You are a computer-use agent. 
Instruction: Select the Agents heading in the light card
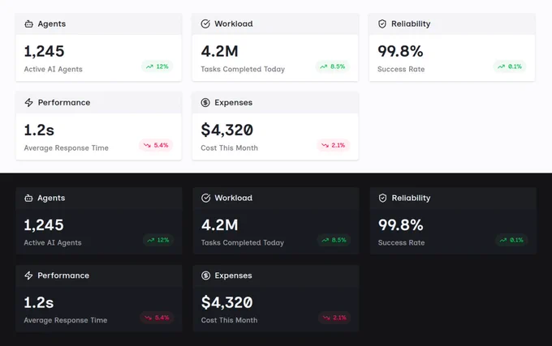(52, 23)
